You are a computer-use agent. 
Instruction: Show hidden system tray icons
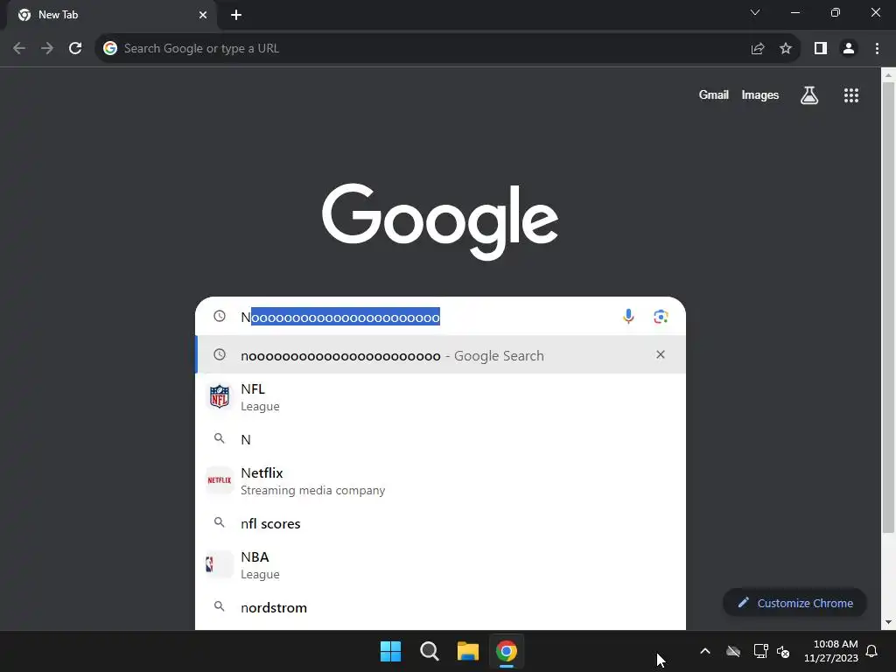coord(705,651)
